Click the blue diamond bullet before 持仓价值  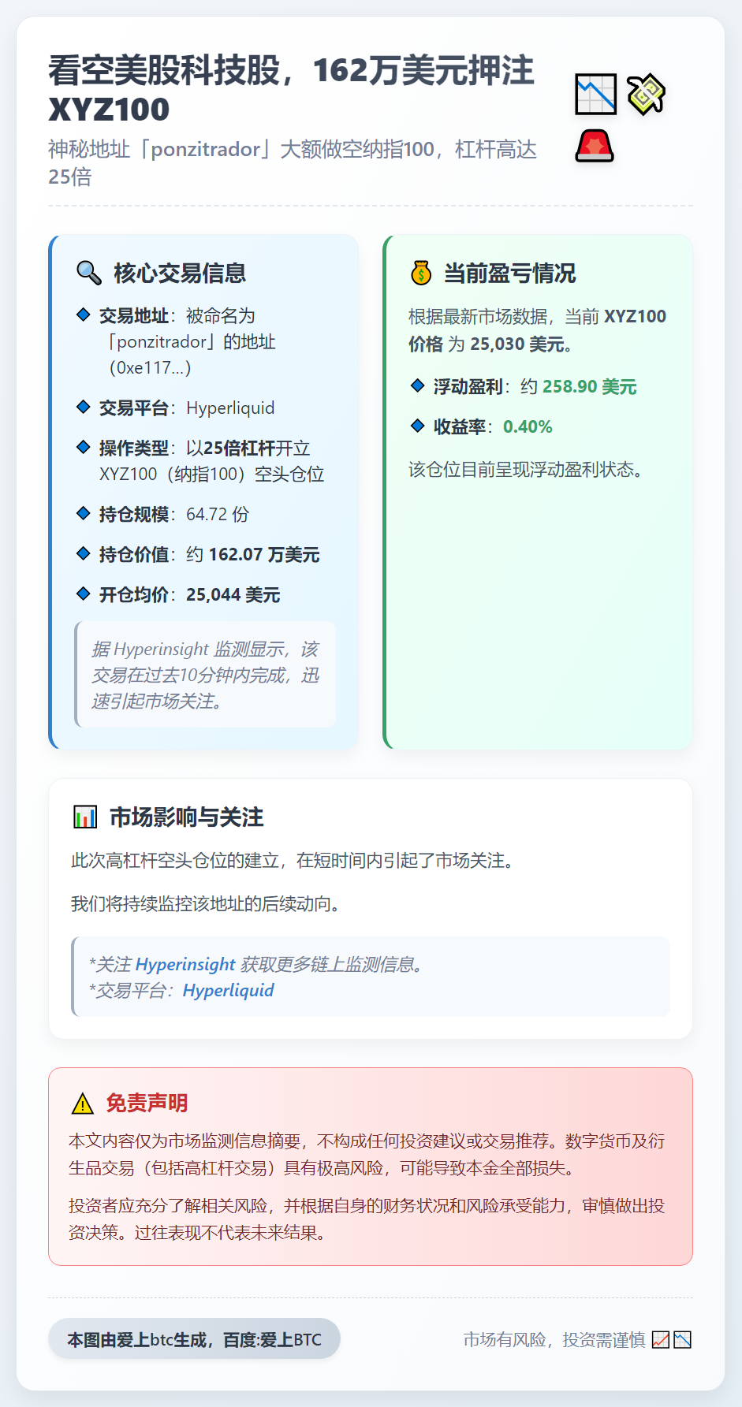83,553
